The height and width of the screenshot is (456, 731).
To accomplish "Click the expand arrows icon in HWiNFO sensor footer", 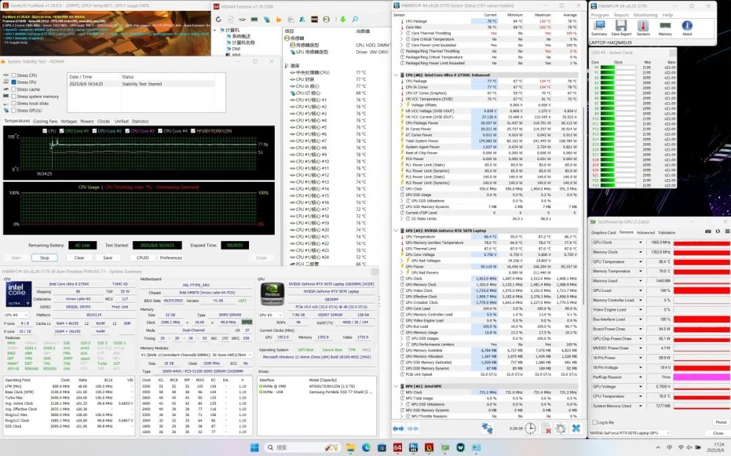I will click(x=399, y=428).
